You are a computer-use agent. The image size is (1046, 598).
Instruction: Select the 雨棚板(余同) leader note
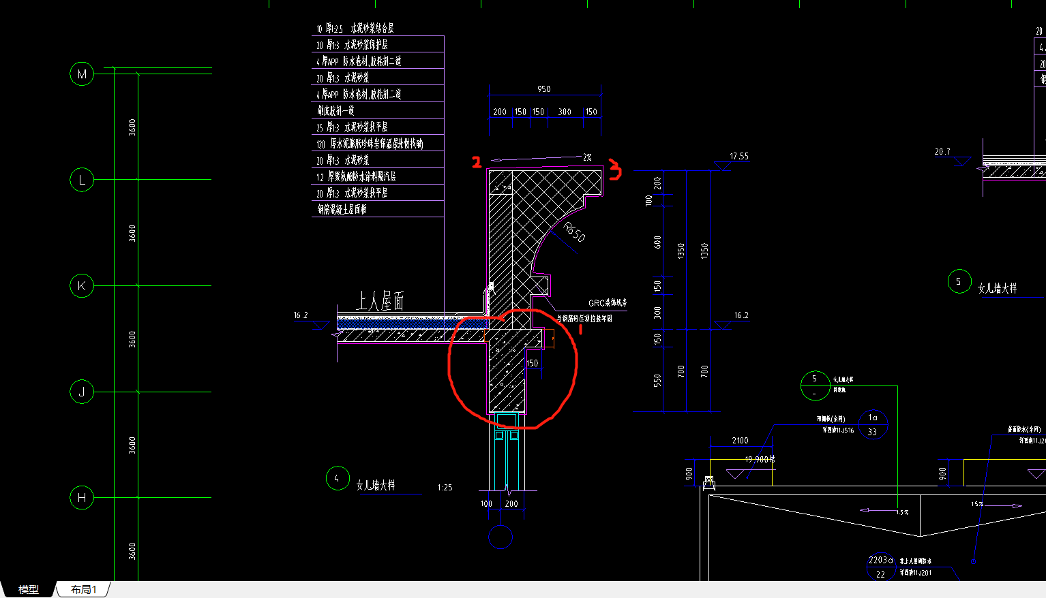point(831,419)
